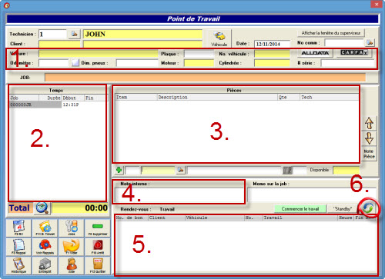Click the 00:00 total time display
This screenshot has width=385, height=279.
click(x=80, y=208)
